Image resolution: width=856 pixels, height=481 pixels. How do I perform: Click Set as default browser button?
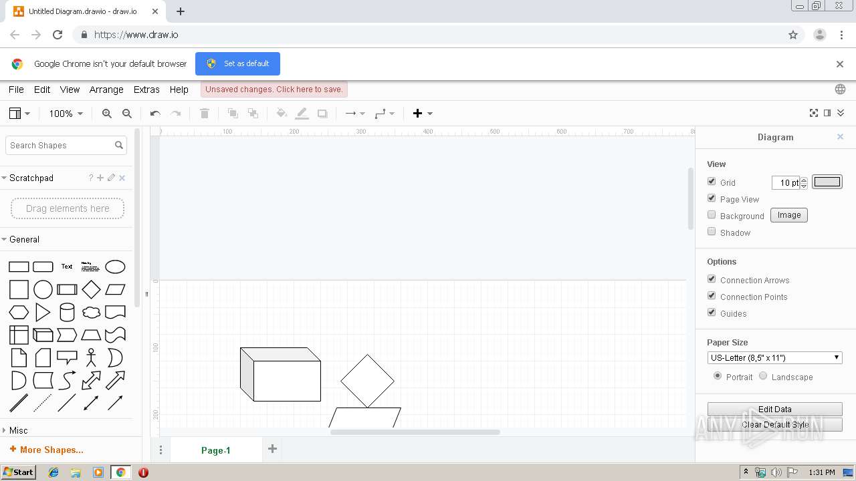[237, 63]
